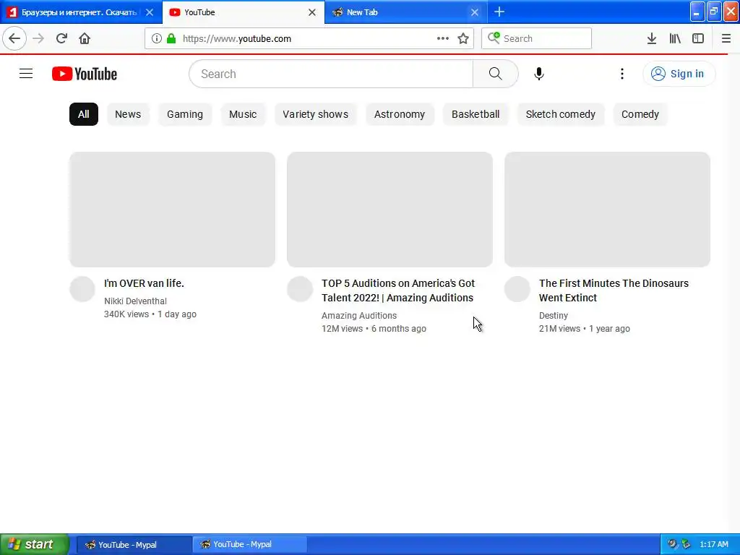Click the Nikki Delventhal channel avatar
This screenshot has width=740, height=555.
point(82,289)
